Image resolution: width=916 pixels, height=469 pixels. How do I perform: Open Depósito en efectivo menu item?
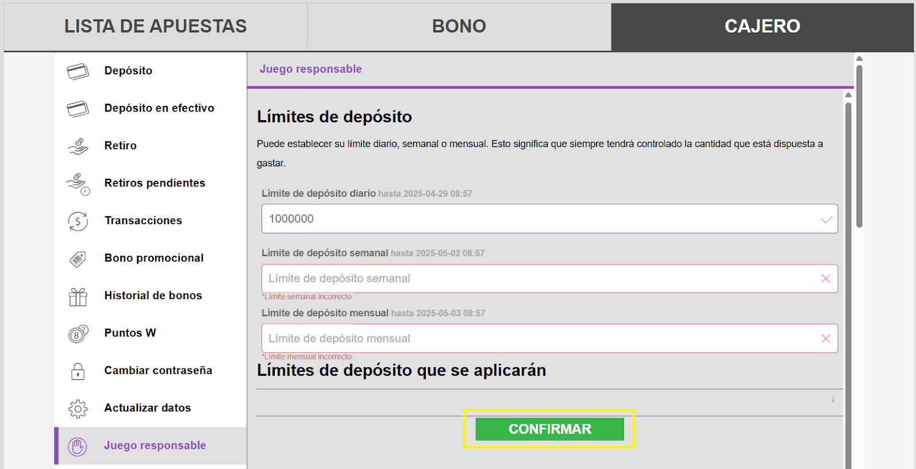(x=151, y=108)
